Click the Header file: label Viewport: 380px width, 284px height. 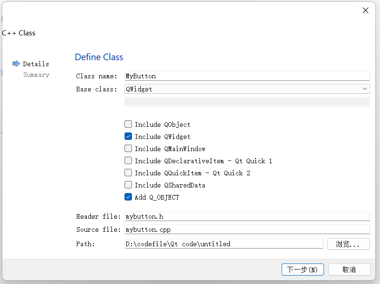pos(98,216)
